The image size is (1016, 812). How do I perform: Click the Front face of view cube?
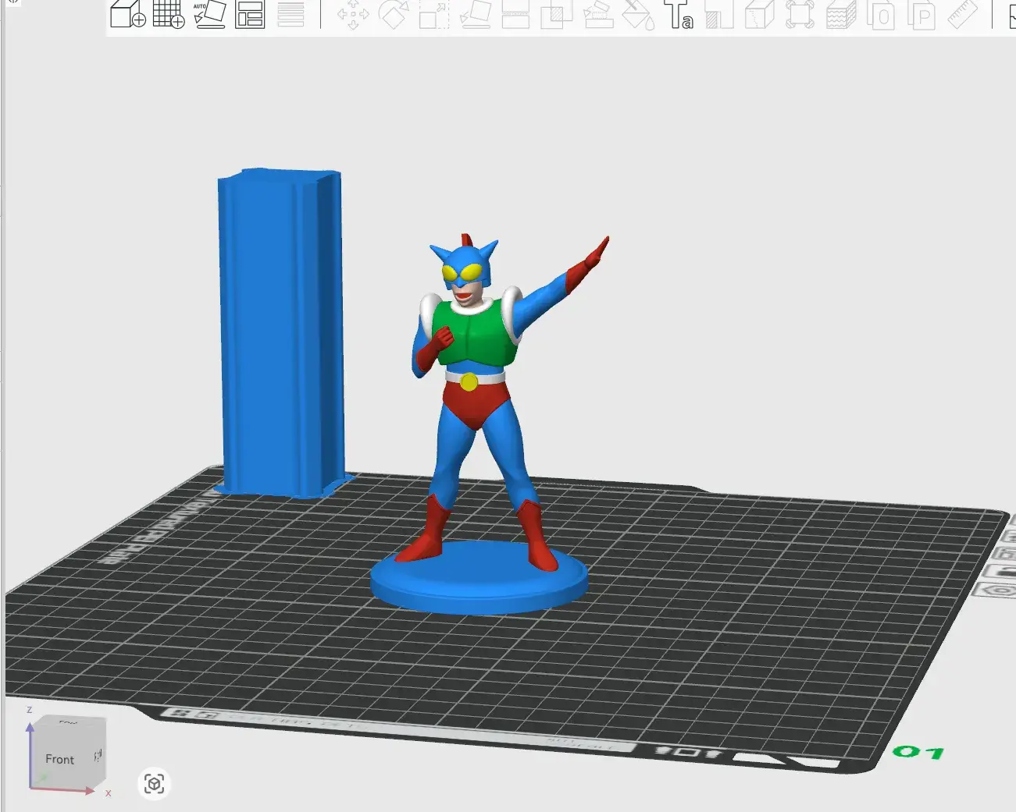tap(60, 759)
